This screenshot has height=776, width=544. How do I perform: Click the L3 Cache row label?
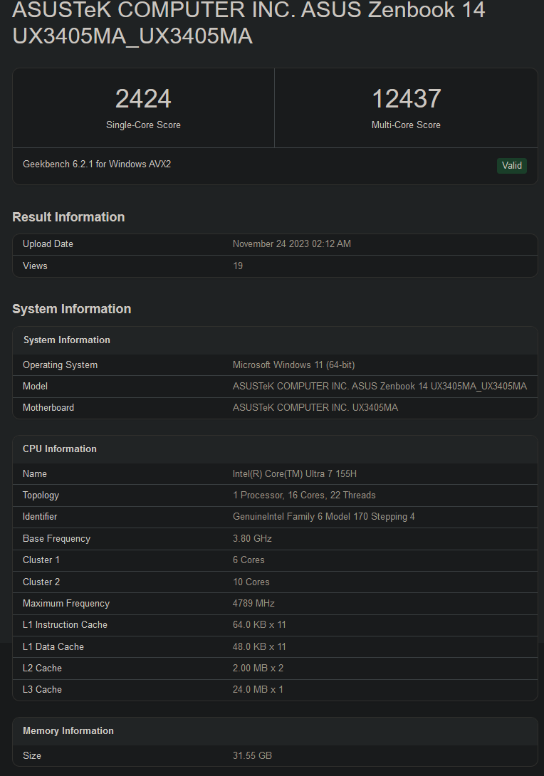coord(42,689)
